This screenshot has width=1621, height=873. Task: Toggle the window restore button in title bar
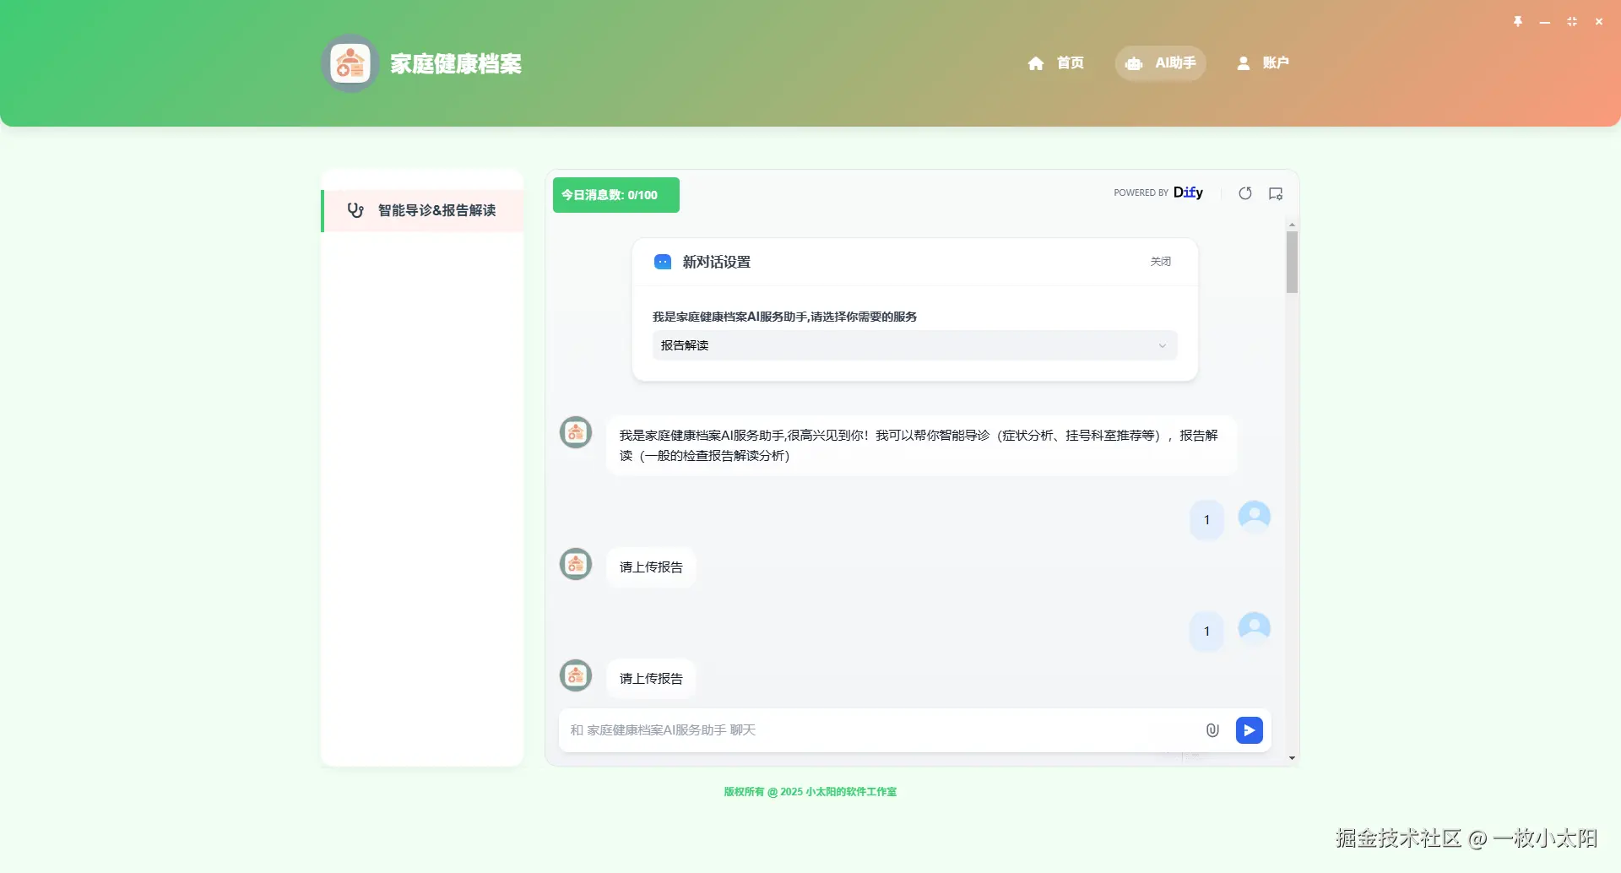1571,21
